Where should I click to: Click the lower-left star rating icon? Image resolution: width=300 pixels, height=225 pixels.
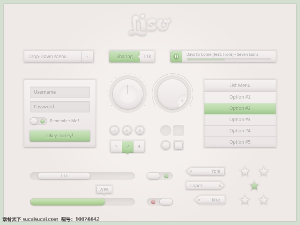click(245, 200)
